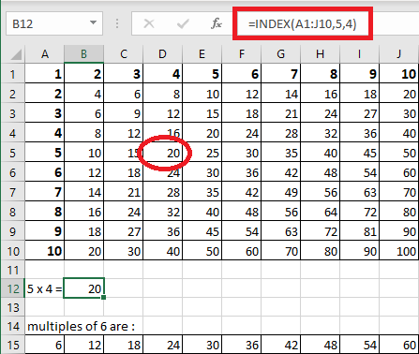Click cell J1 containing bold 10
The height and width of the screenshot is (354, 419).
(x=399, y=74)
